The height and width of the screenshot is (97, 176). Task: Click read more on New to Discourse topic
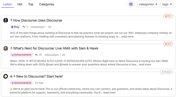(109, 92)
